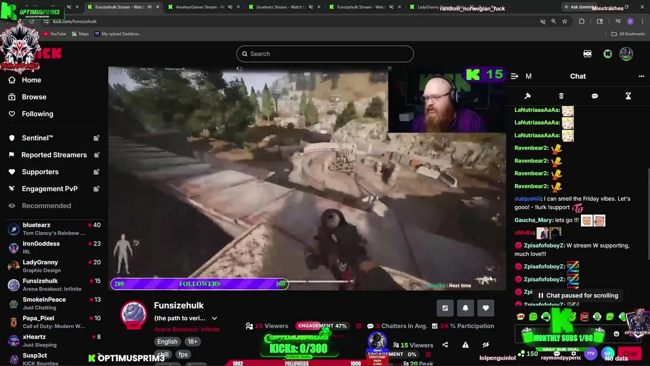Click the zoom magnifier in address bar
This screenshot has width=650, height=366.
[x=554, y=21]
